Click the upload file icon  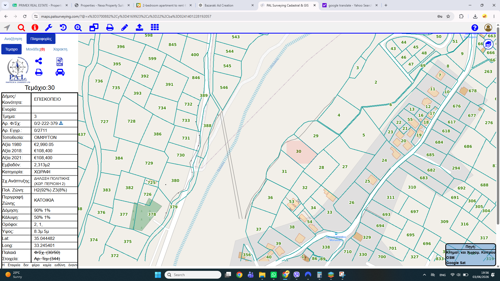pyautogui.click(x=140, y=27)
